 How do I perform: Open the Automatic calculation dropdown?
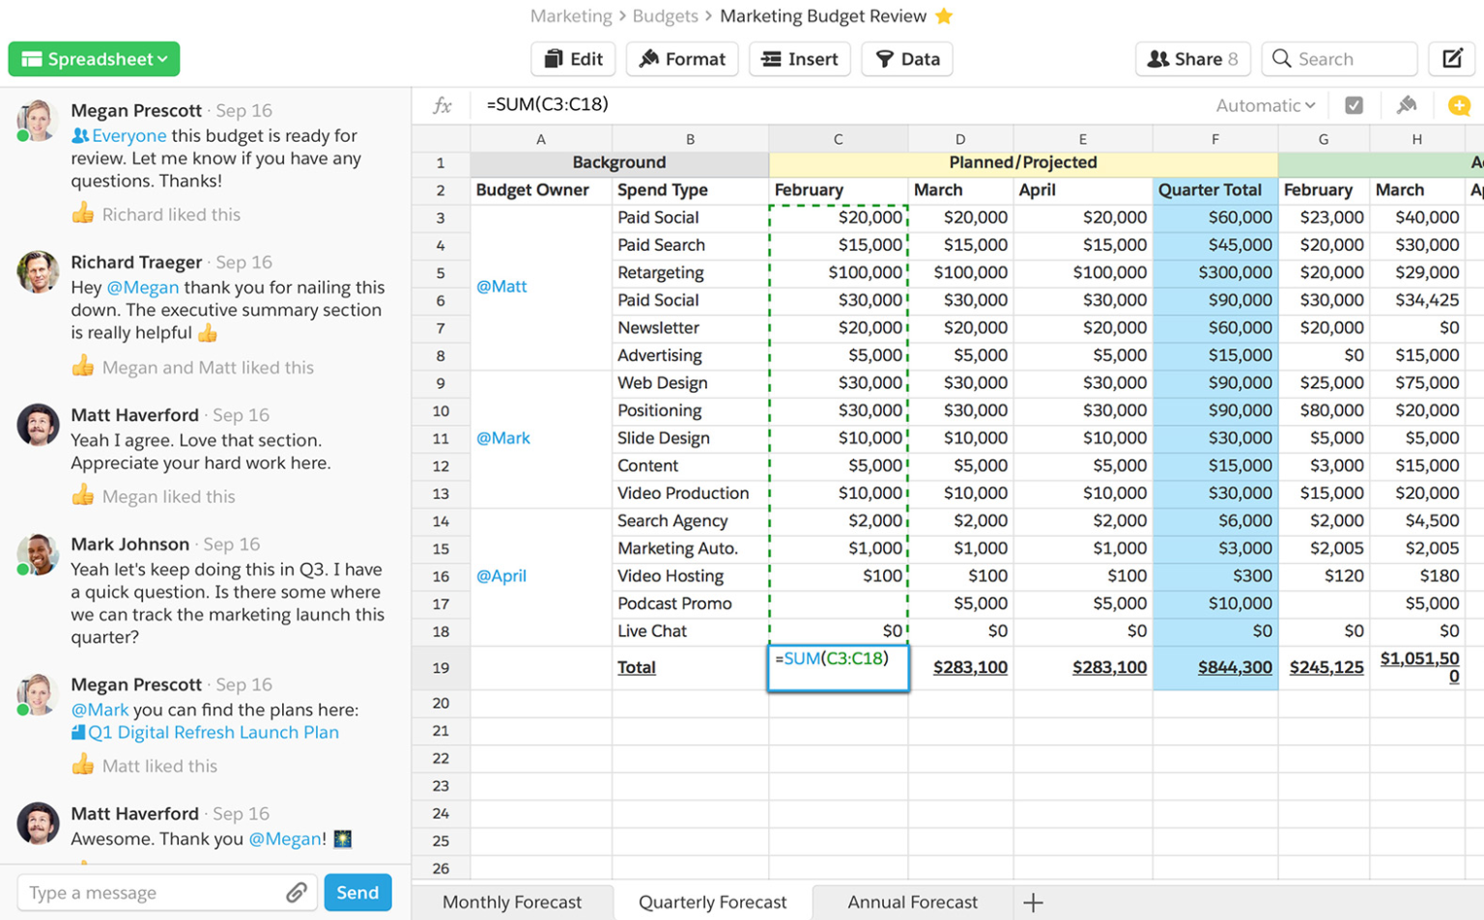(x=1264, y=105)
